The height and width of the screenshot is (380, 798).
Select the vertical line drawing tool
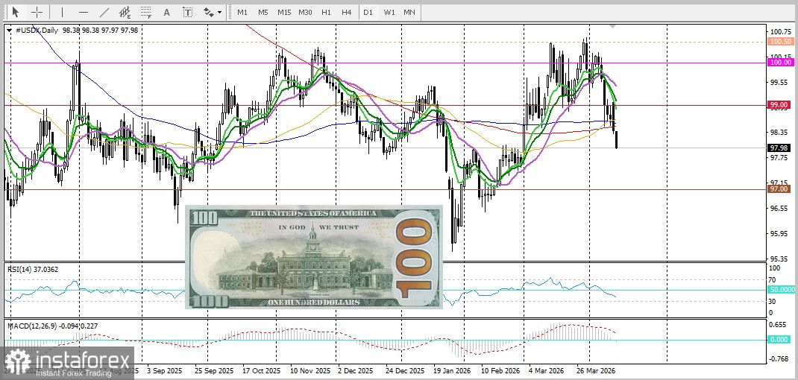[62, 12]
